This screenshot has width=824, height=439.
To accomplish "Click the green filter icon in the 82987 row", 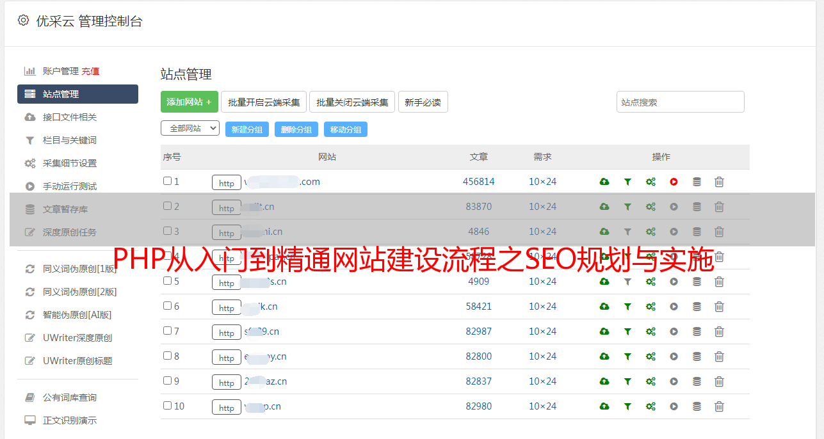I will [x=627, y=331].
